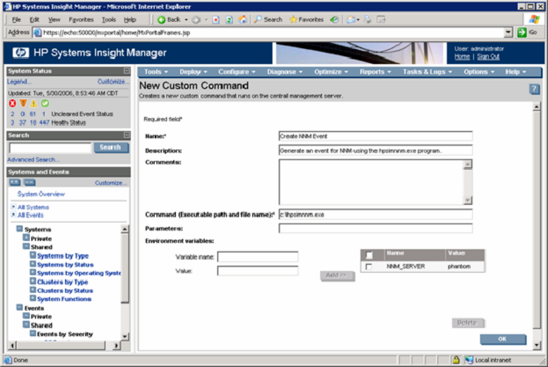The width and height of the screenshot is (548, 367).
Task: Refresh the page from the browser toolbar
Action: pyautogui.click(x=229, y=20)
